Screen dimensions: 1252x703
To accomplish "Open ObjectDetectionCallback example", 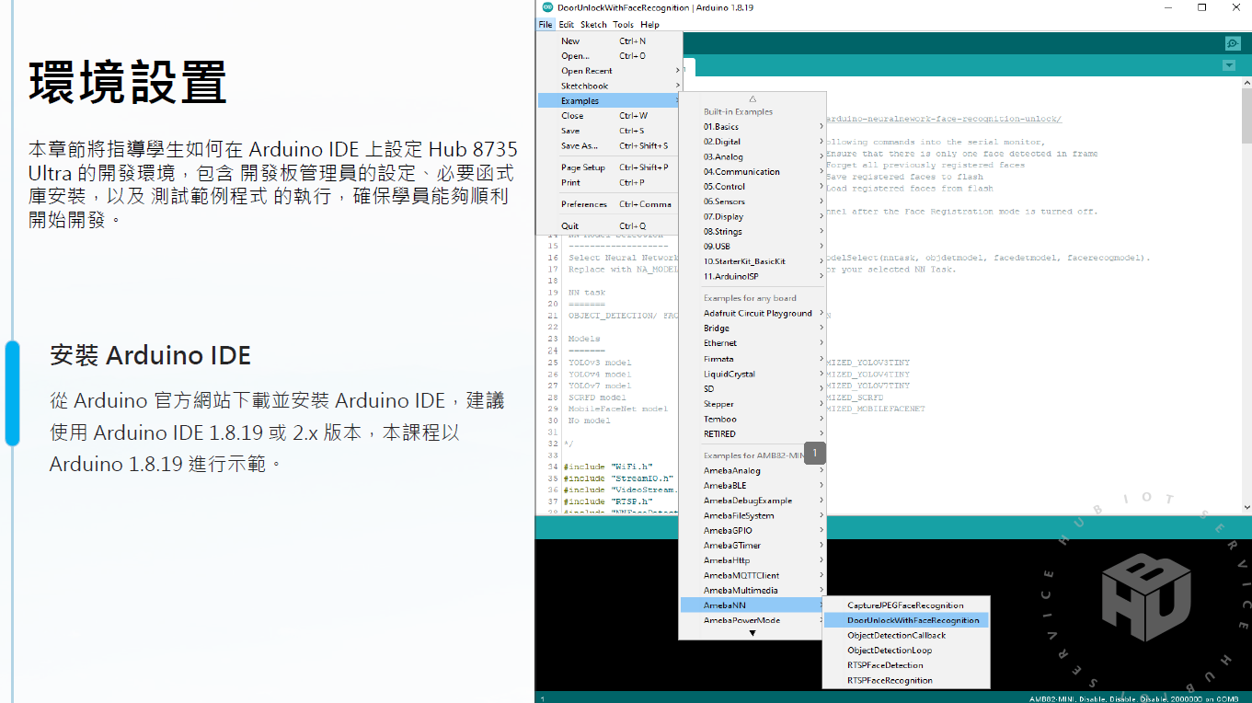I will pos(906,635).
